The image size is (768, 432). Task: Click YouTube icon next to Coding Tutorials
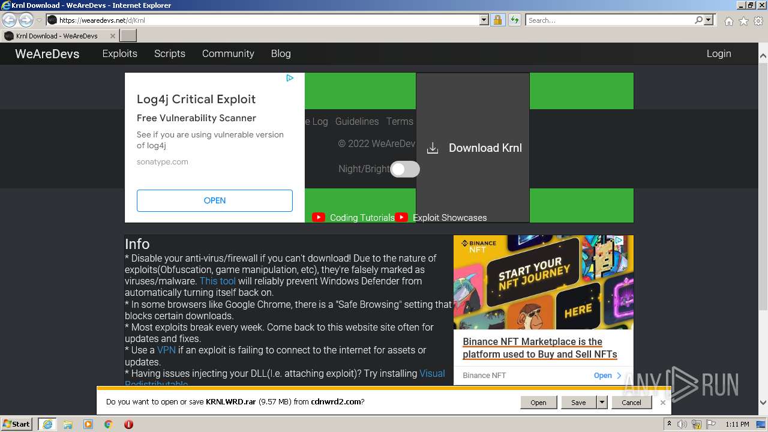[319, 217]
